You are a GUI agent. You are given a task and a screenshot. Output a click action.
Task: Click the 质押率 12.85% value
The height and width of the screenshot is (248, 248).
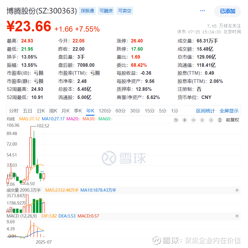144,89
